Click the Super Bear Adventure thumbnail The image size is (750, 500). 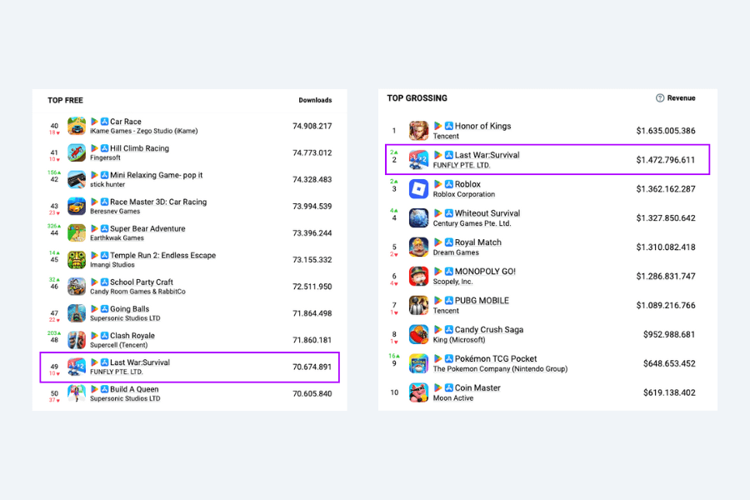(77, 233)
